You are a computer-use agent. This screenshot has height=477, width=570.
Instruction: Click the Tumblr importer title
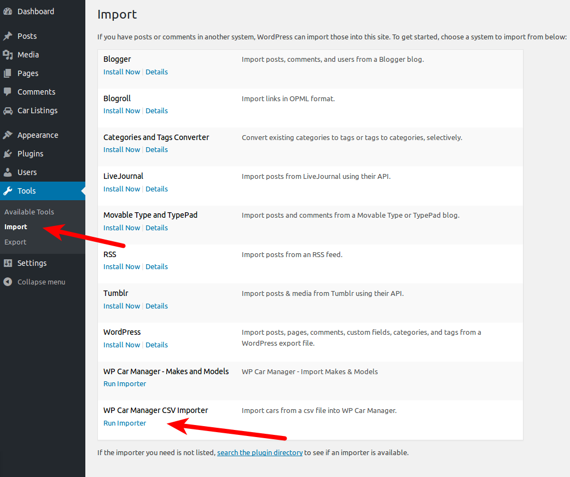[x=115, y=293]
